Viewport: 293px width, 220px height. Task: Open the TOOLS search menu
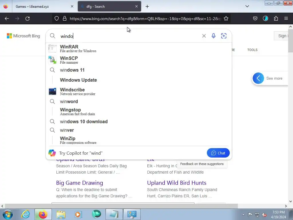252,50
